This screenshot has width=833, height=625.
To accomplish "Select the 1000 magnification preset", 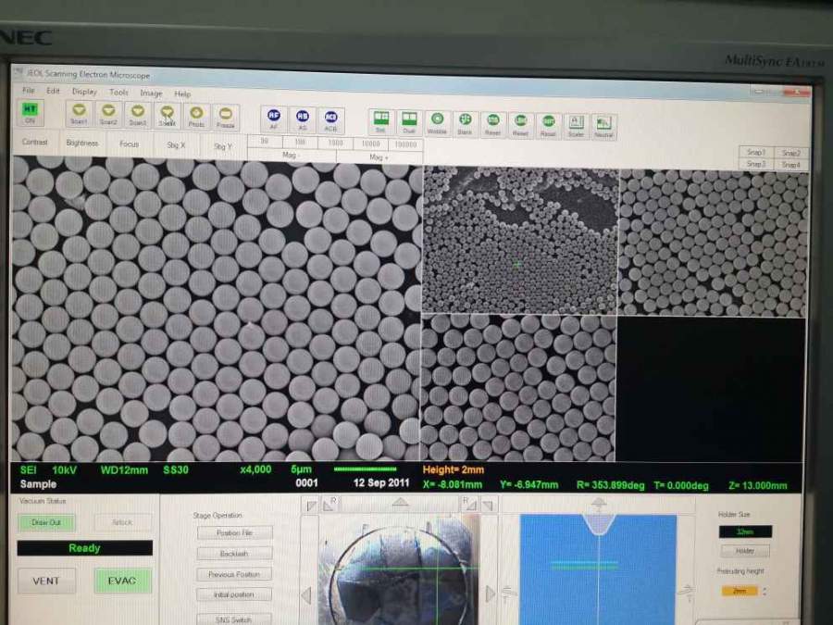I will [336, 144].
